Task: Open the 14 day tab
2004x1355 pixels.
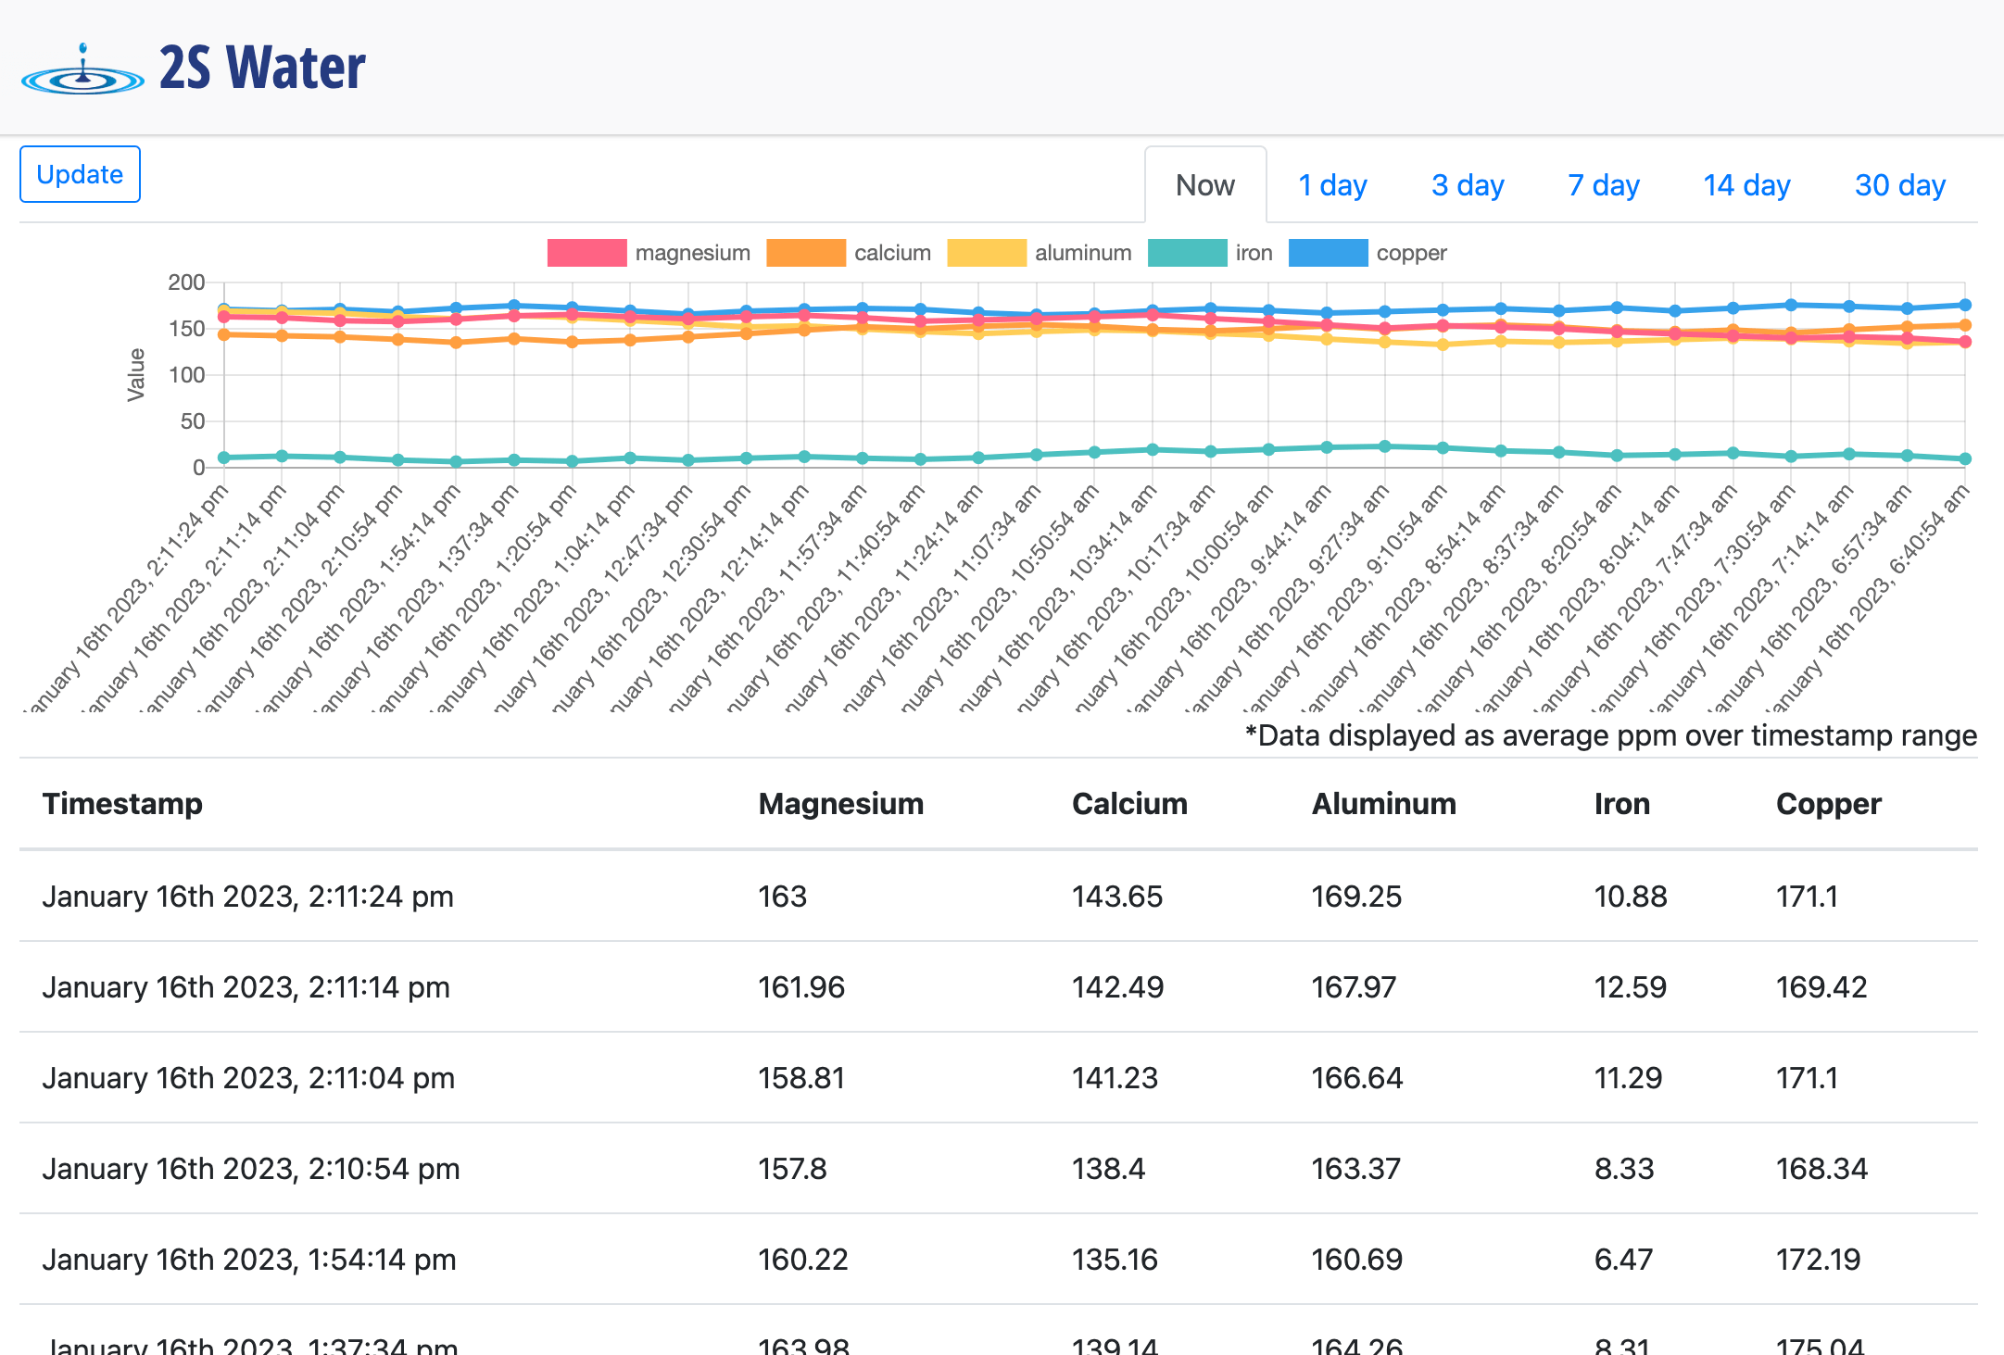Action: 1746,185
